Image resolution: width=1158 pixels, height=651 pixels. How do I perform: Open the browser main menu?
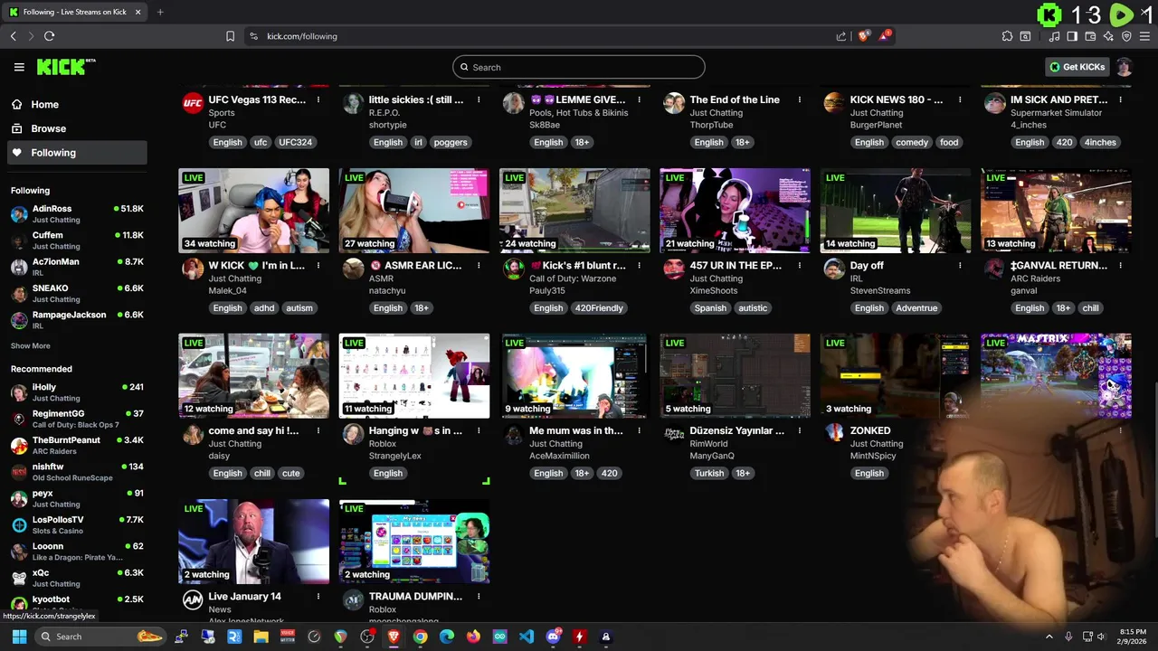(1145, 36)
